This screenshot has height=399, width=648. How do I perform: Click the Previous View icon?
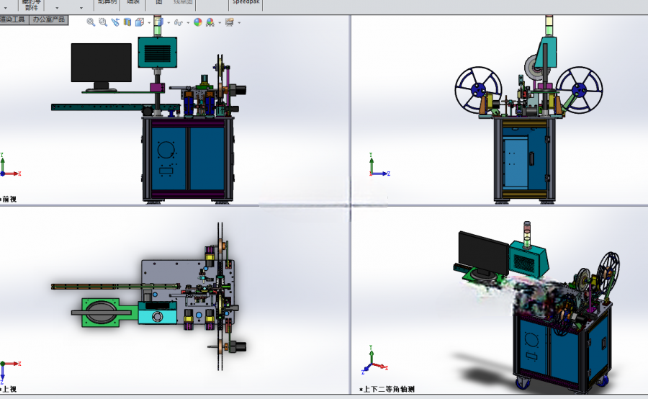(115, 22)
